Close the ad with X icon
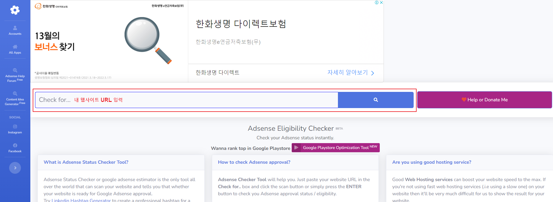Viewport: 553px width, 202px height. [381, 3]
